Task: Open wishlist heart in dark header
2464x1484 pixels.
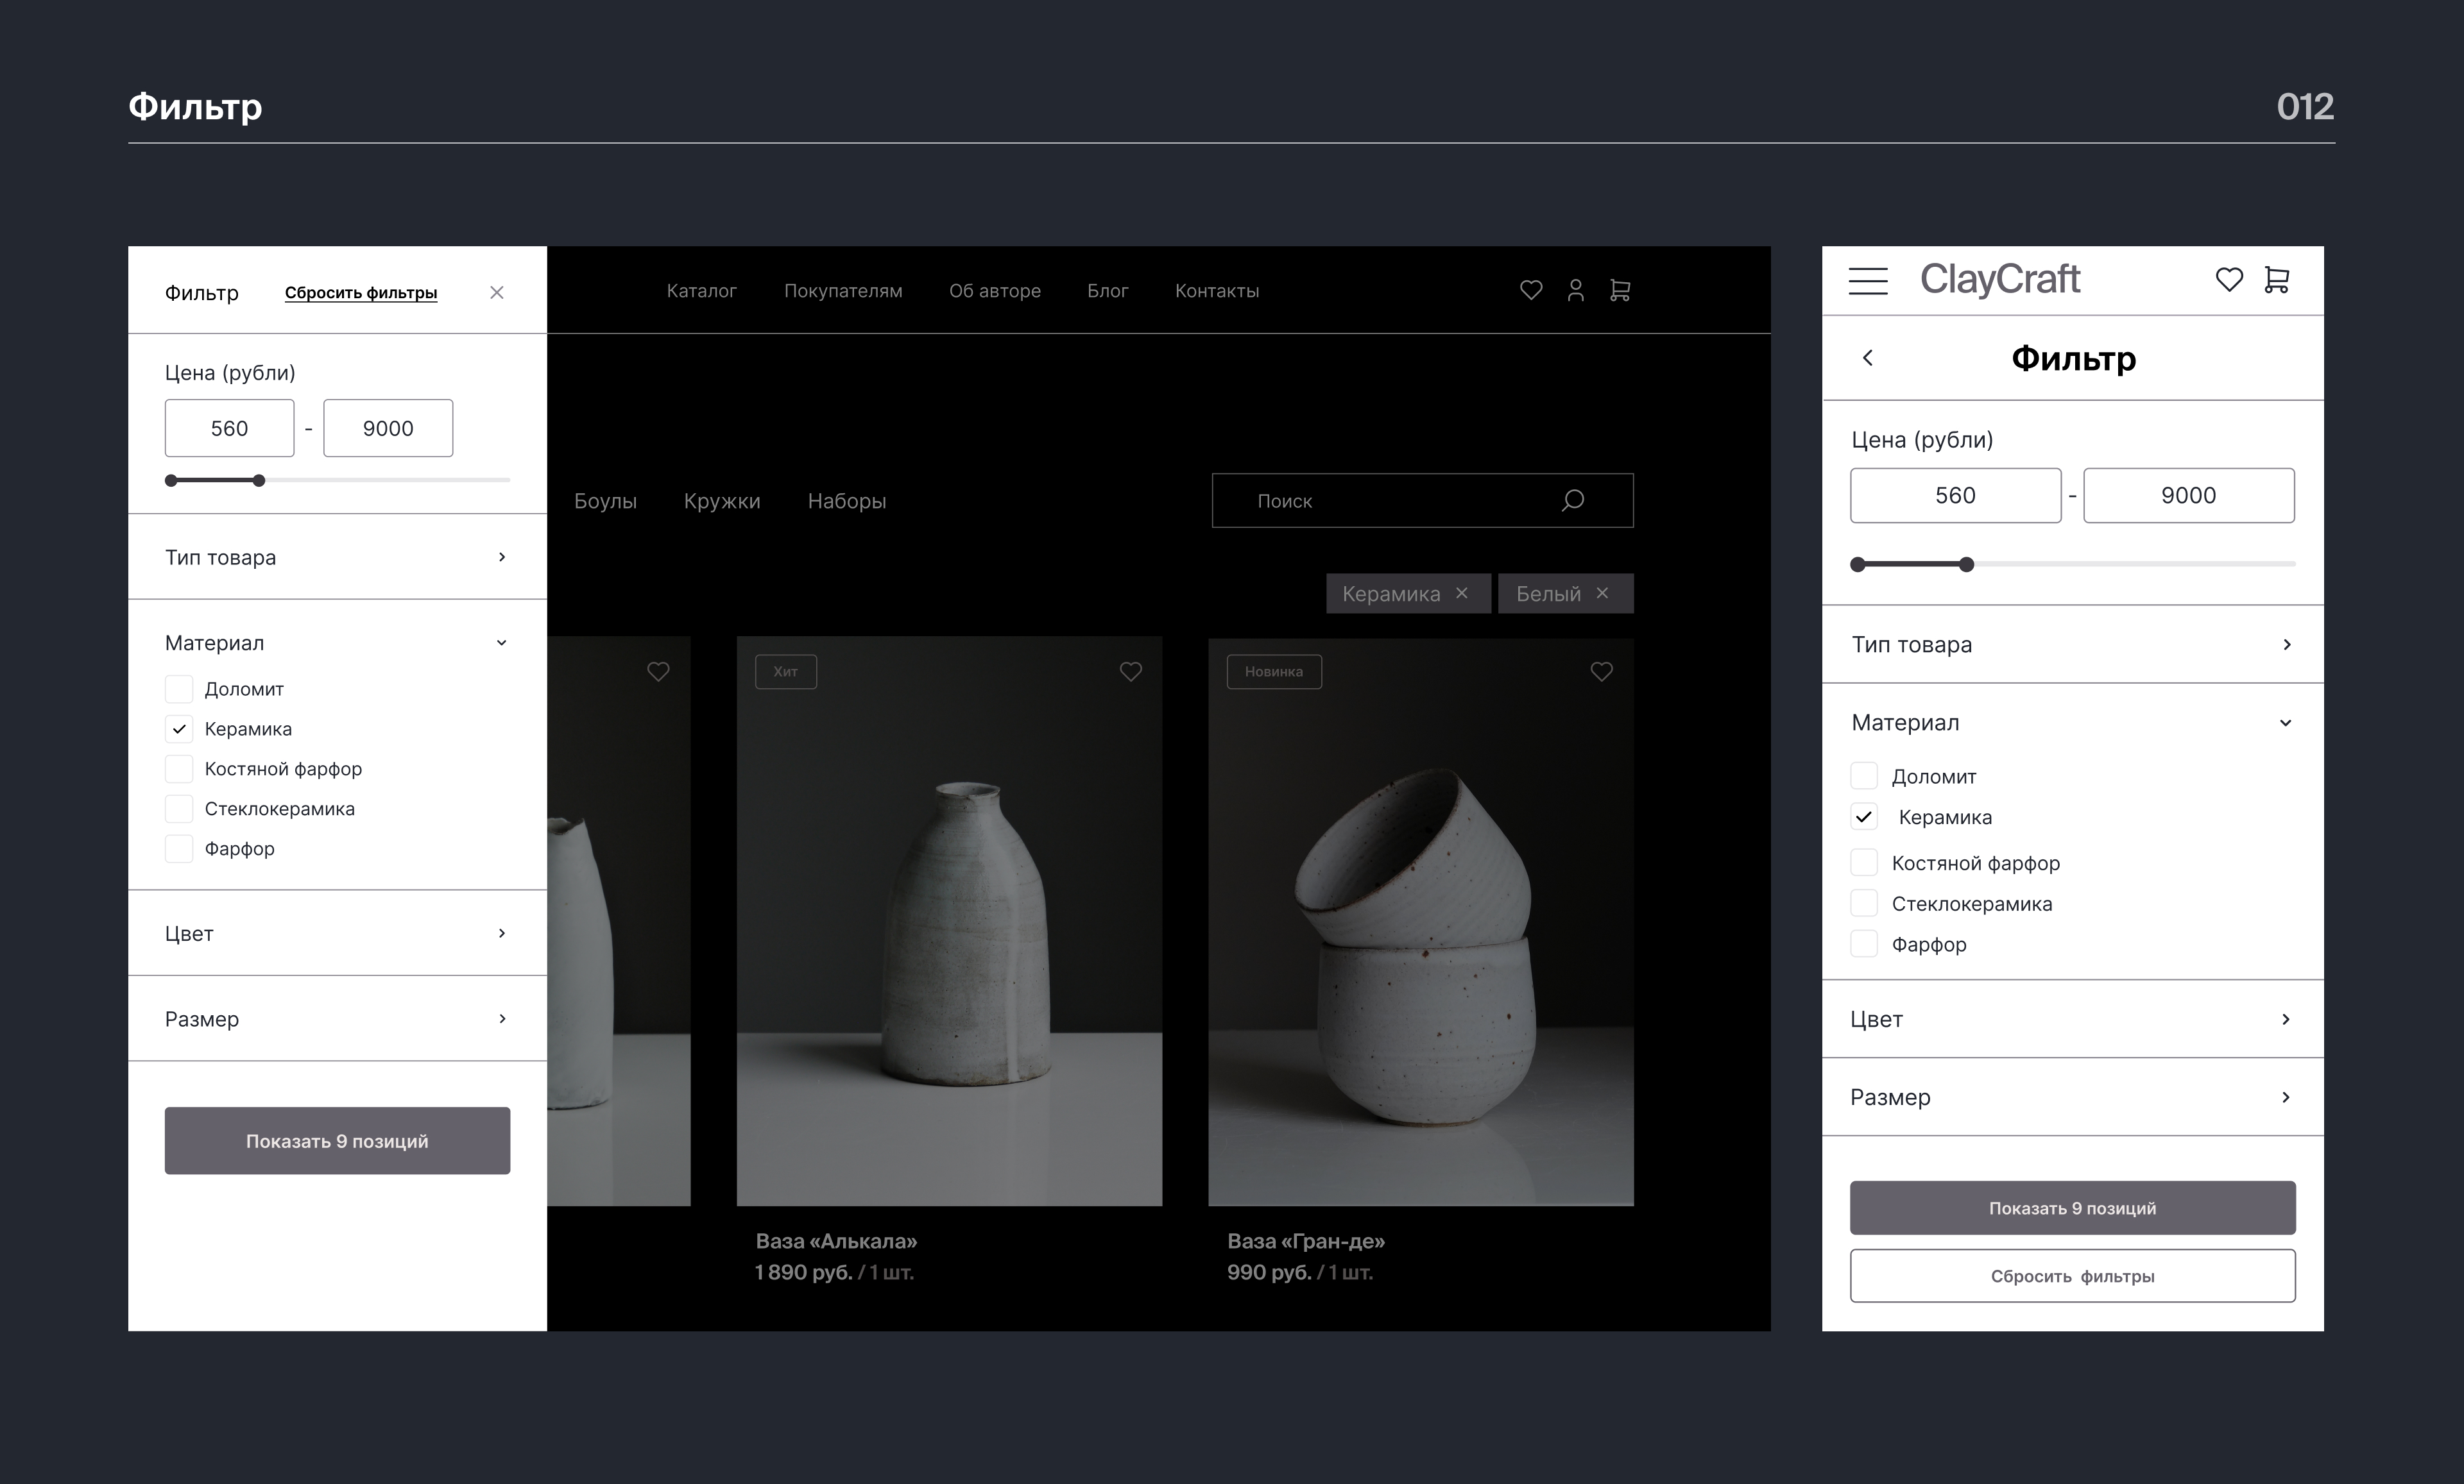Action: pyautogui.click(x=1531, y=291)
